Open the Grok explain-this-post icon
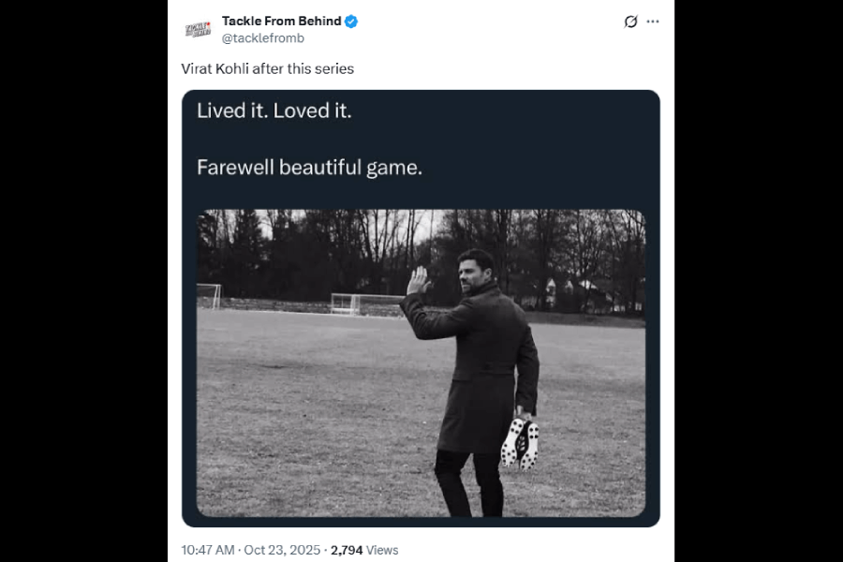This screenshot has height=562, width=843. 630,22
